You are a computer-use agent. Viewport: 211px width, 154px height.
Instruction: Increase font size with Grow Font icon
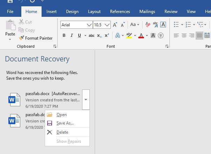click(x=115, y=25)
